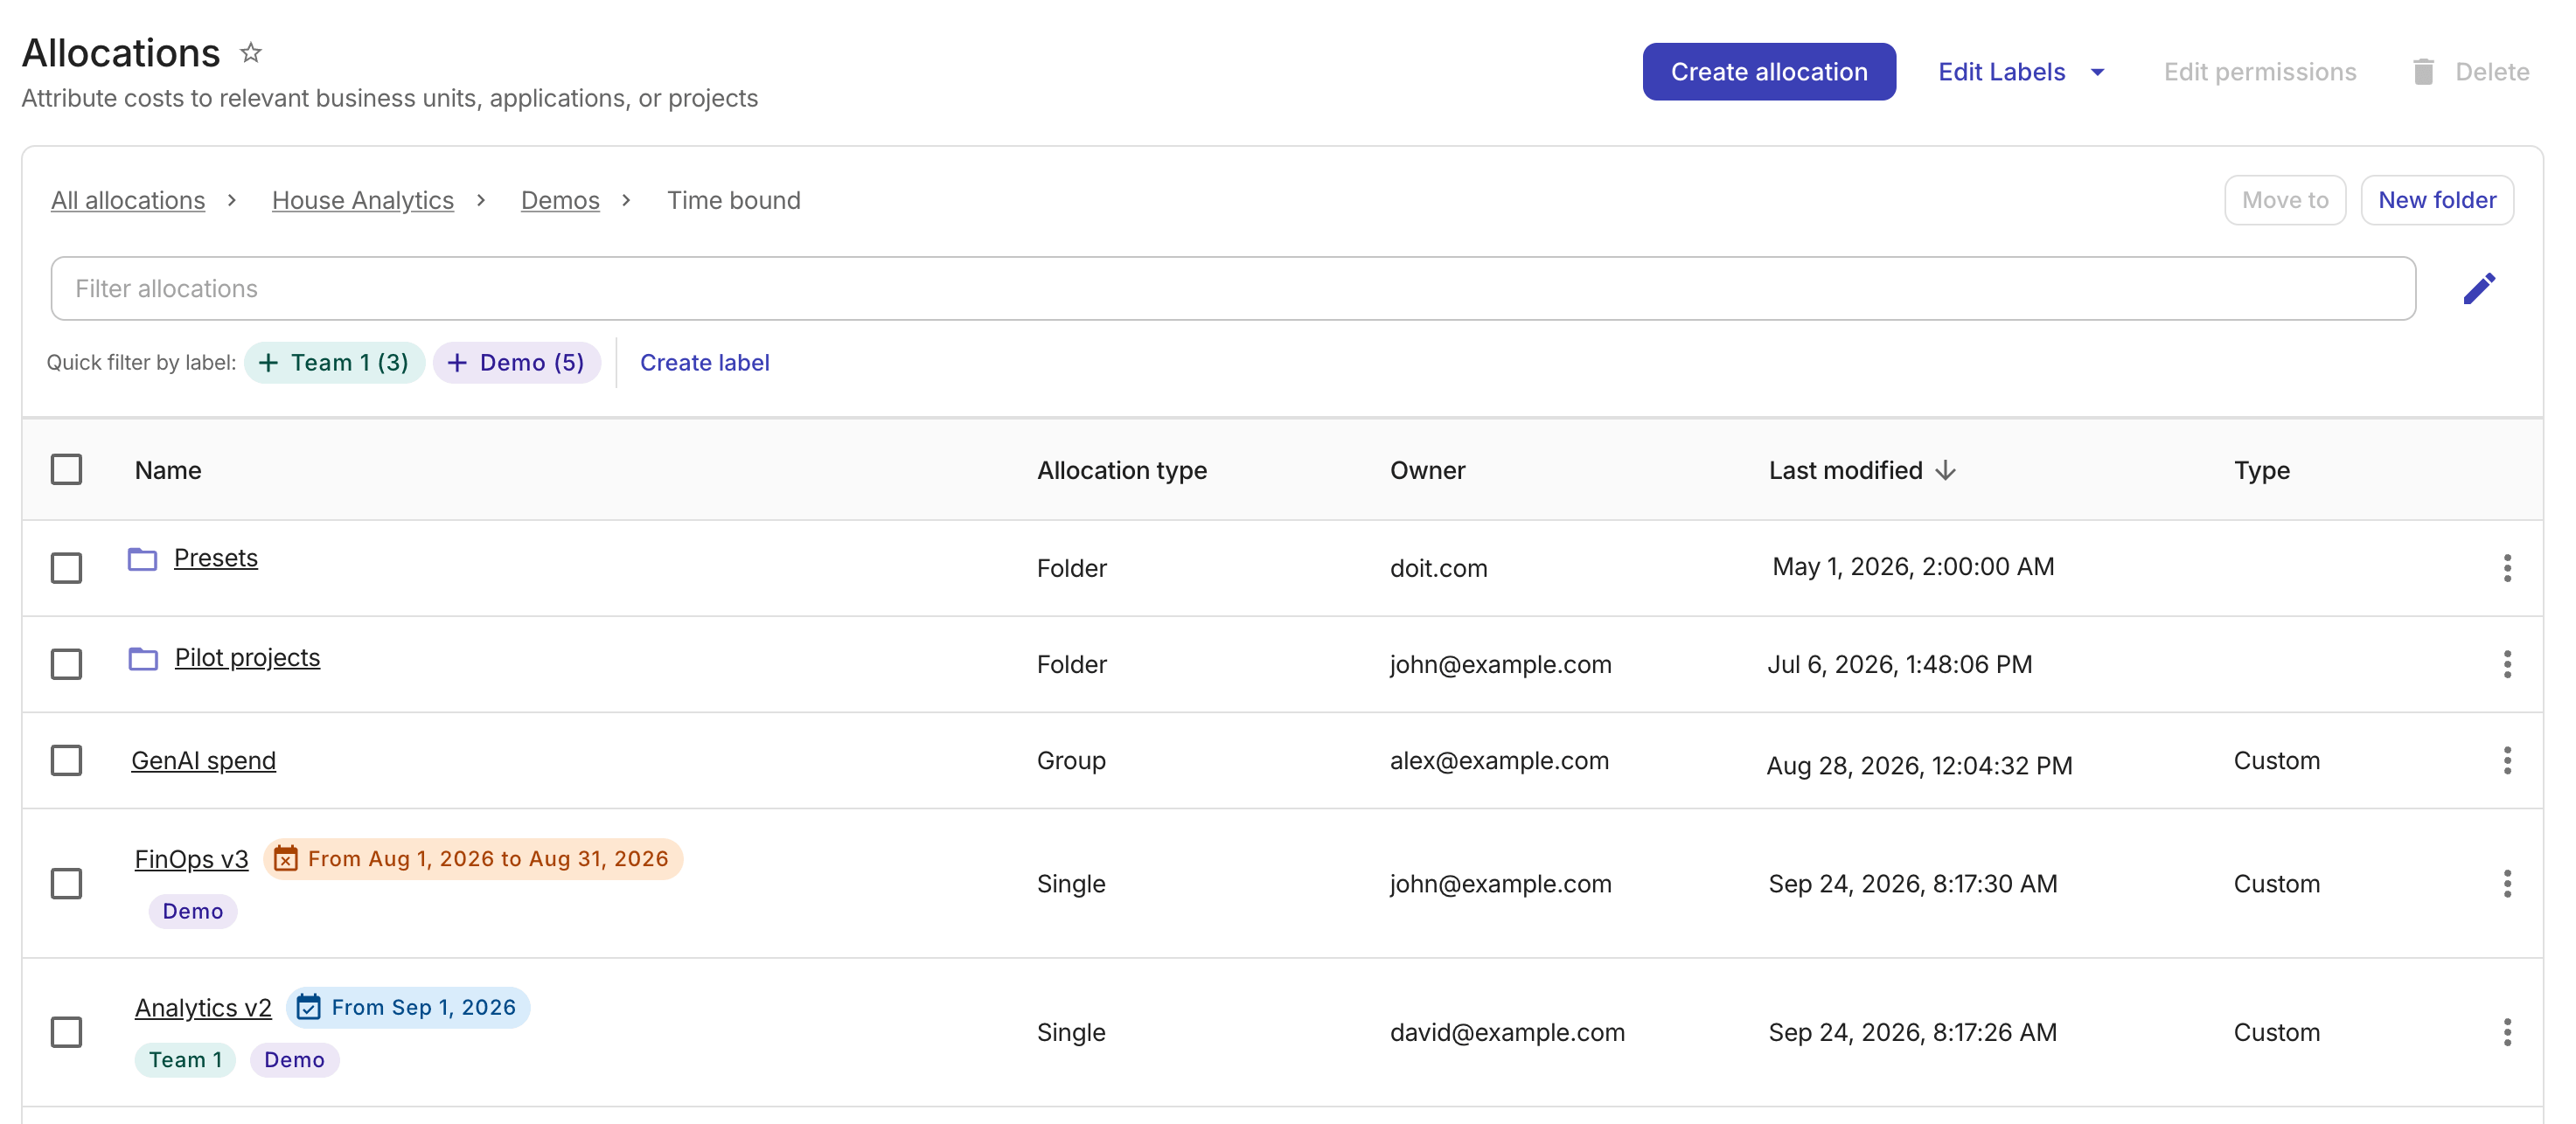Open the GenAI spend allocation
This screenshot has height=1124, width=2576.
pyautogui.click(x=204, y=761)
